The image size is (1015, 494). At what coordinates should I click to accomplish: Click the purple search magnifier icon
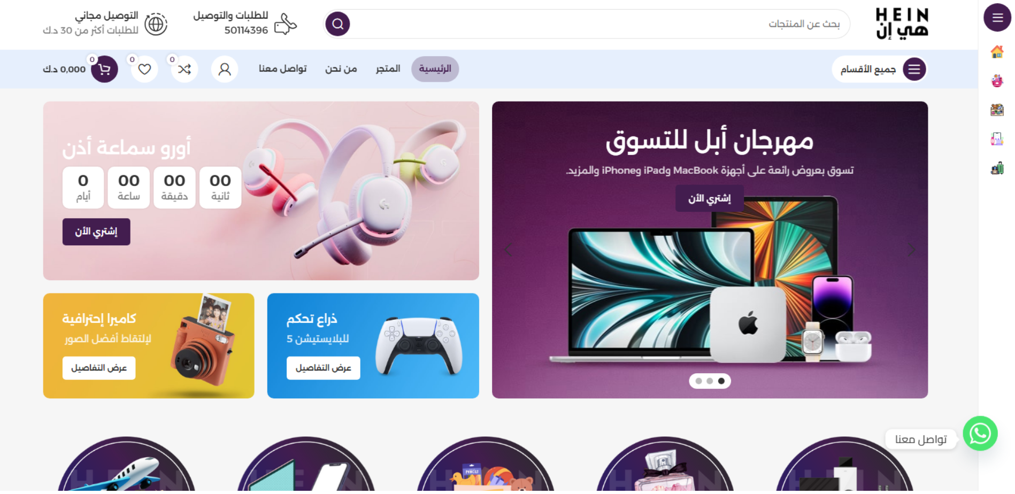pos(337,24)
